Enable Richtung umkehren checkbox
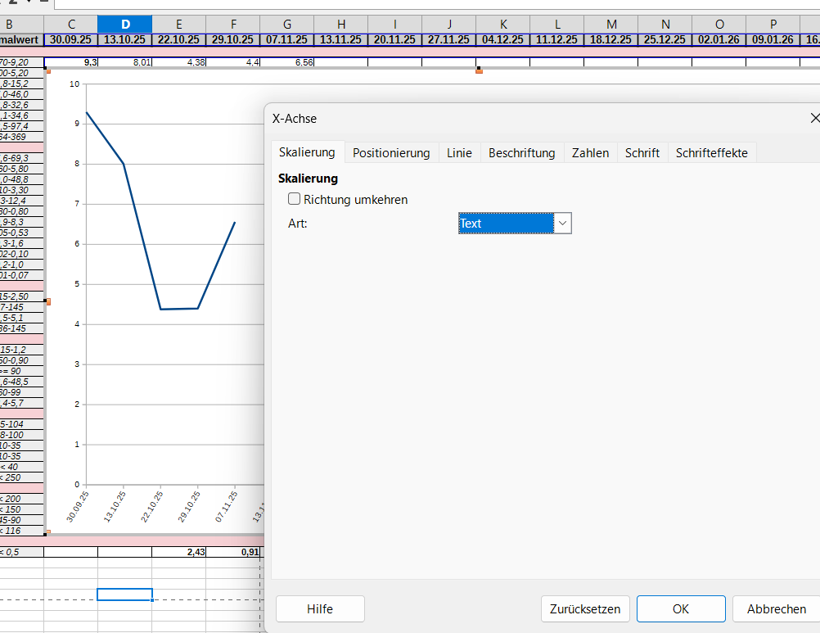820x633 pixels. [x=295, y=199]
